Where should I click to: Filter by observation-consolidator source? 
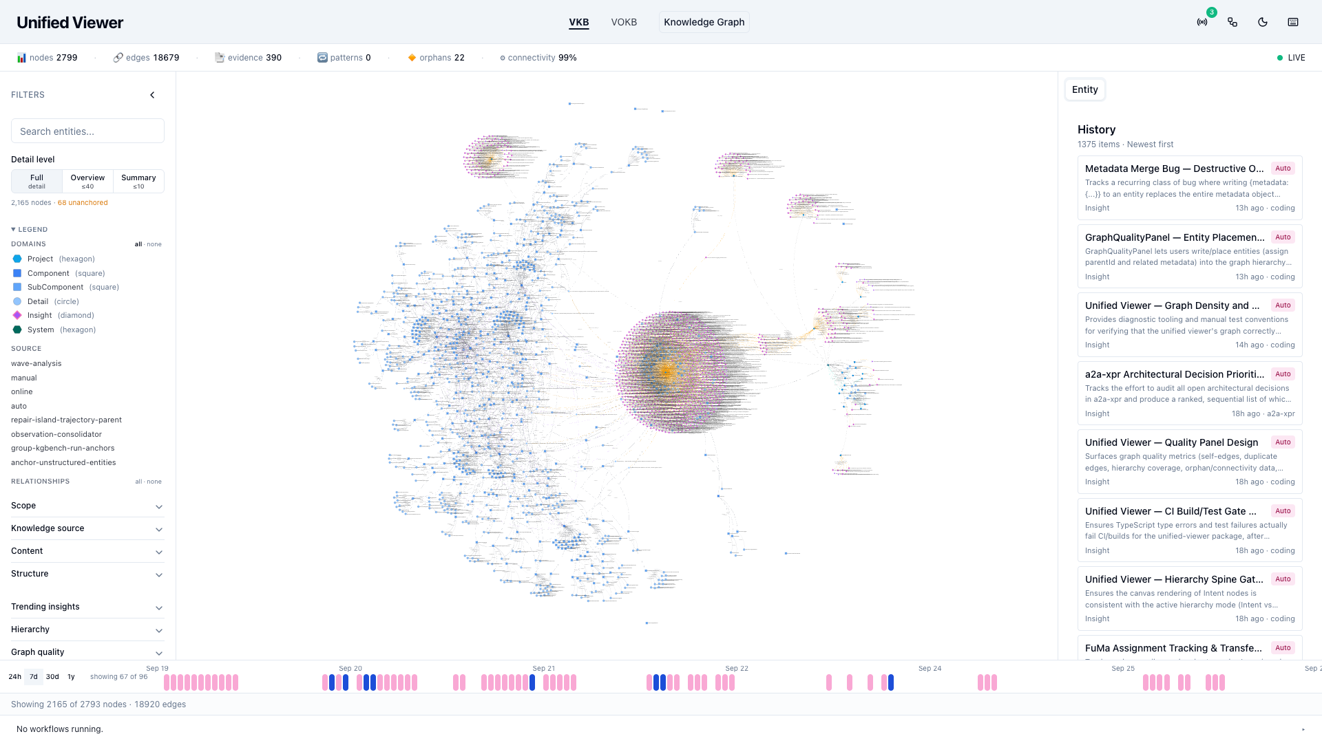(x=56, y=434)
